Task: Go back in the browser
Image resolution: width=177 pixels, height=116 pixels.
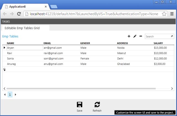Action: 5,14
